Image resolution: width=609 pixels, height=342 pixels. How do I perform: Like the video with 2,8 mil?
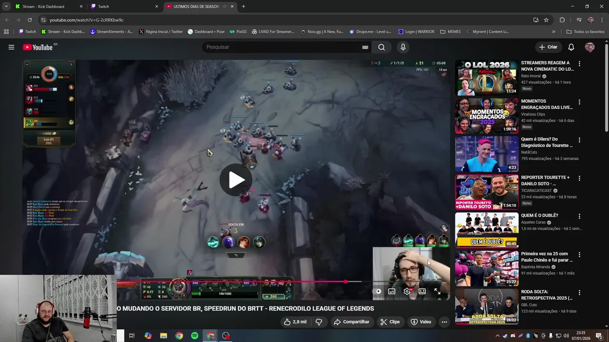pos(295,322)
